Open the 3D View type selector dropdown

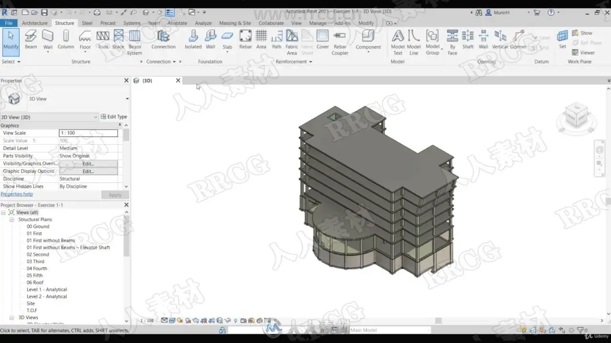(127, 99)
